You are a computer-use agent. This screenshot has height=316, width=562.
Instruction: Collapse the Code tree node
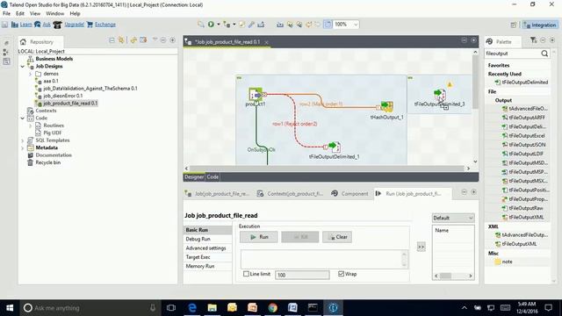tap(23, 118)
